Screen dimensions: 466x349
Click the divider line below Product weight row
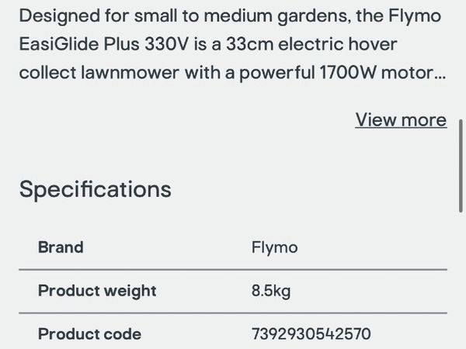(x=233, y=313)
